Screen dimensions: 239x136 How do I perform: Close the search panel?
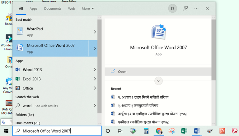pos(207,8)
